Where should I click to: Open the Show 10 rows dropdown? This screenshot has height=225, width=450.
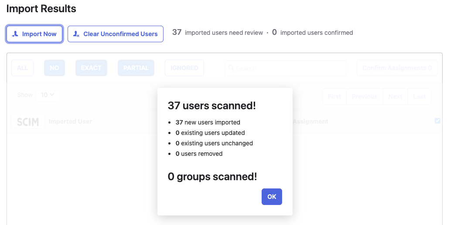point(48,95)
